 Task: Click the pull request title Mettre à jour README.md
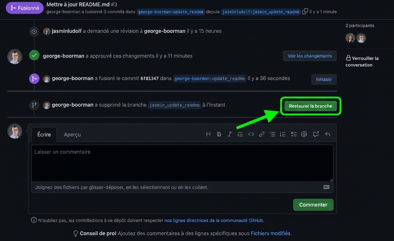pos(77,4)
